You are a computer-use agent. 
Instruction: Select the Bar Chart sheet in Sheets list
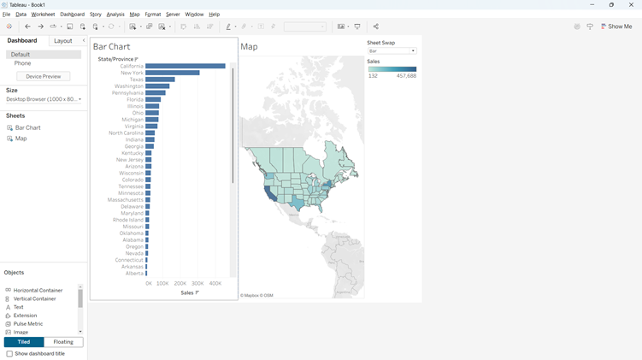(x=28, y=127)
